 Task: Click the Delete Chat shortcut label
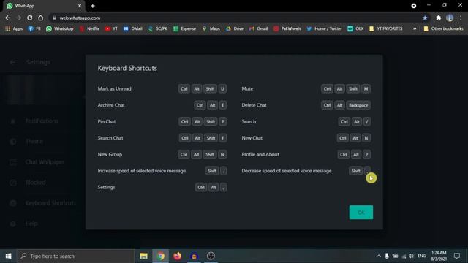pyautogui.click(x=254, y=105)
